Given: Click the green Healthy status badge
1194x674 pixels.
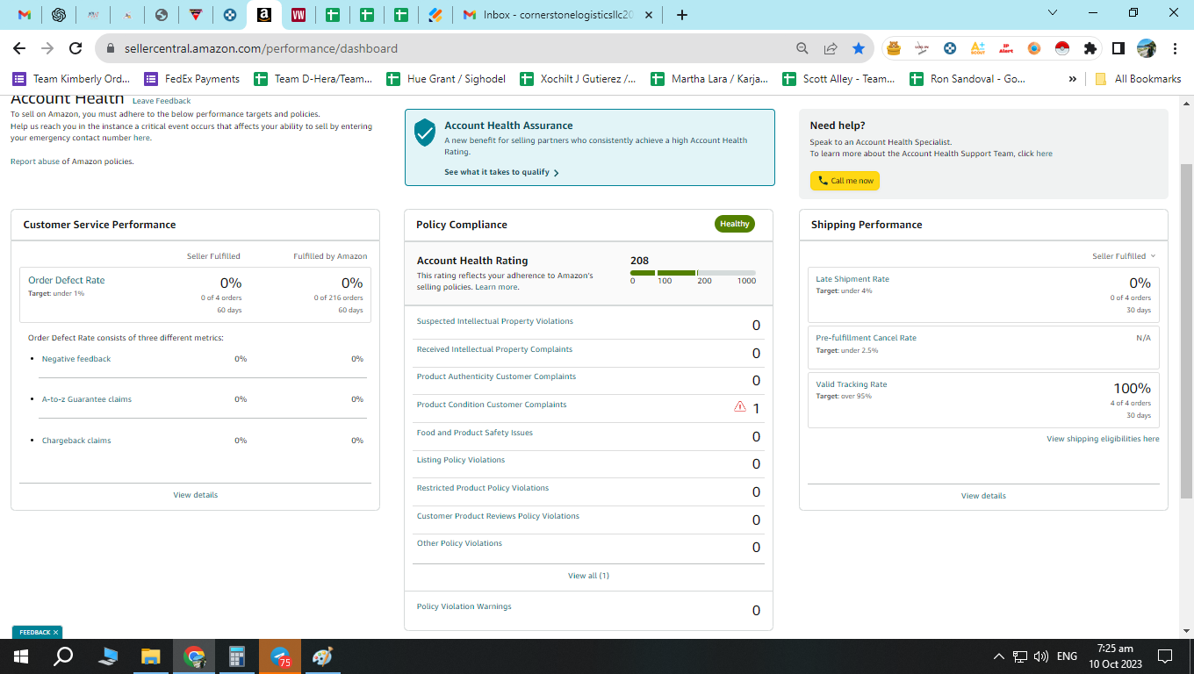Looking at the screenshot, I should 735,224.
